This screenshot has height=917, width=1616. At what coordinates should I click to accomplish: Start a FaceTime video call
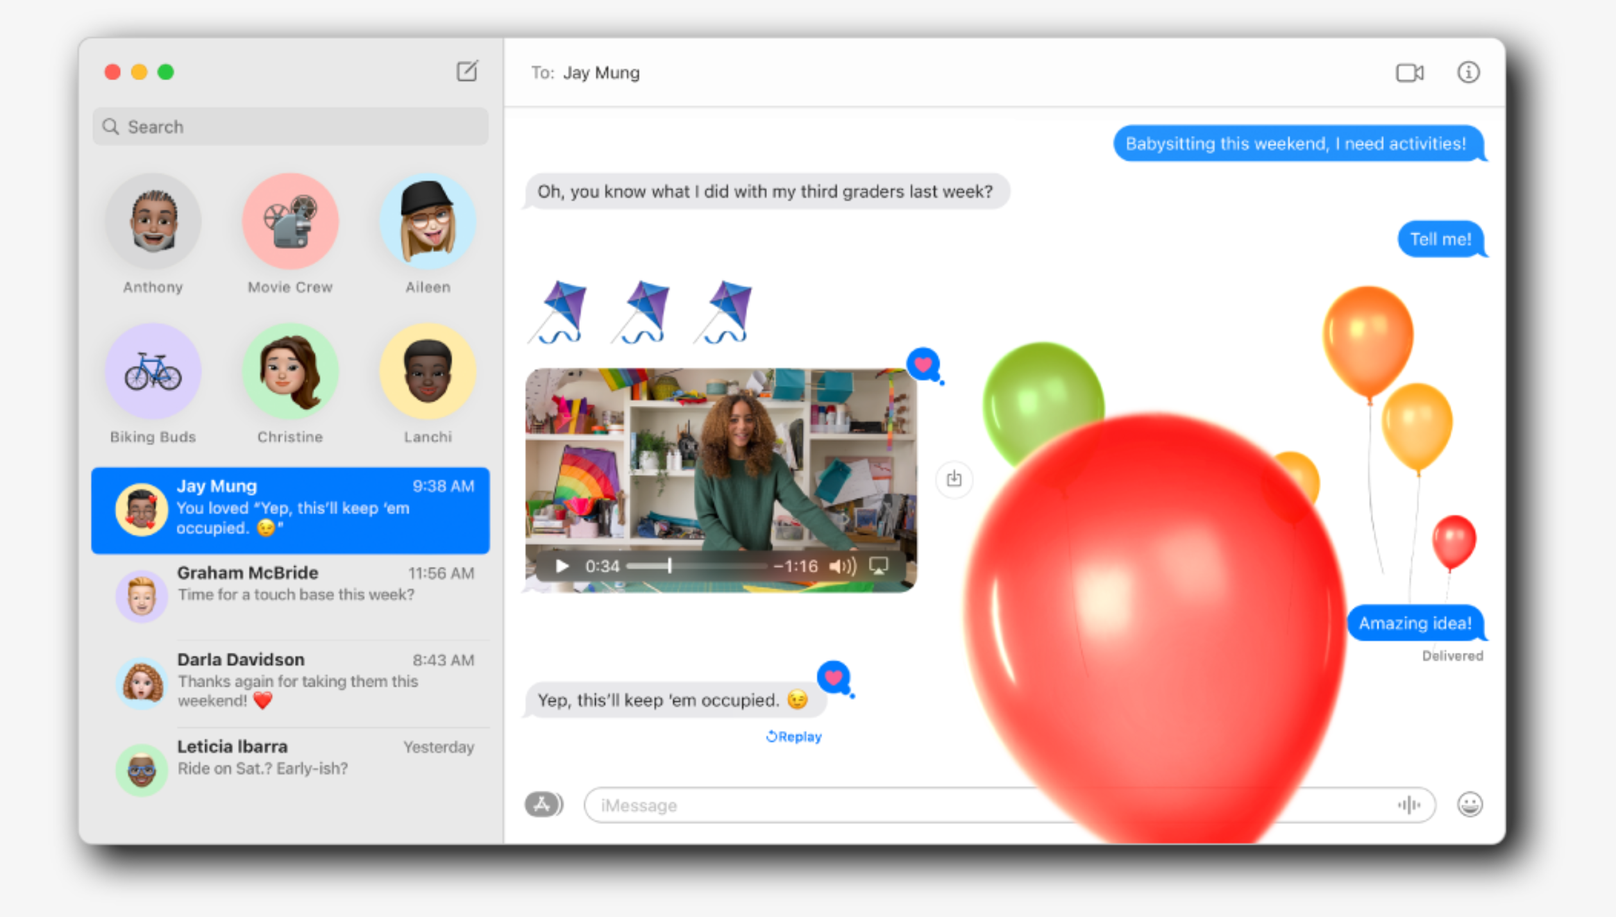(1409, 72)
